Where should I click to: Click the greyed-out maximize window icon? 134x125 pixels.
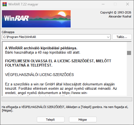(115, 4)
